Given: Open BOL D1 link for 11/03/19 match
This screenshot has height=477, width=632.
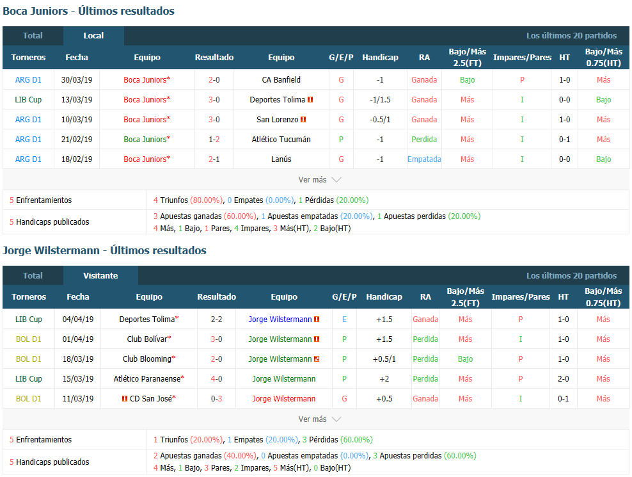Looking at the screenshot, I should (29, 399).
